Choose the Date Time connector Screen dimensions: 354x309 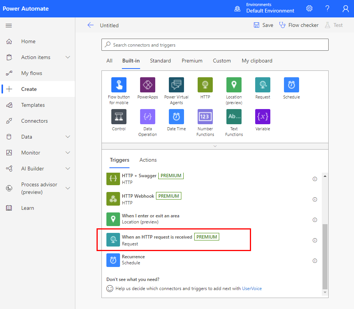(176, 117)
